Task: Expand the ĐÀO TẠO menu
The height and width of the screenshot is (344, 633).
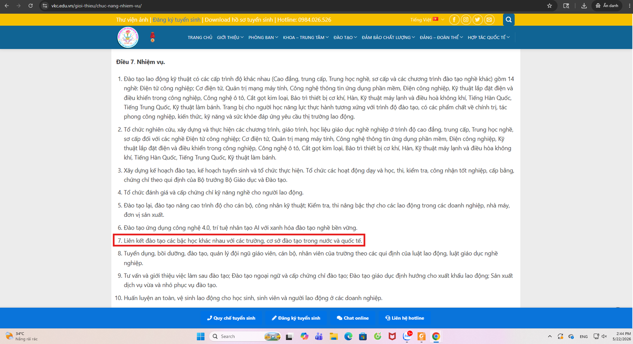Action: click(345, 38)
